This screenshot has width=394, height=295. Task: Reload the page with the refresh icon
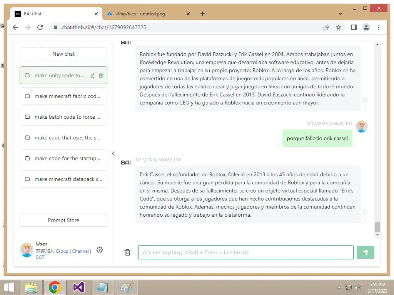[x=40, y=27]
